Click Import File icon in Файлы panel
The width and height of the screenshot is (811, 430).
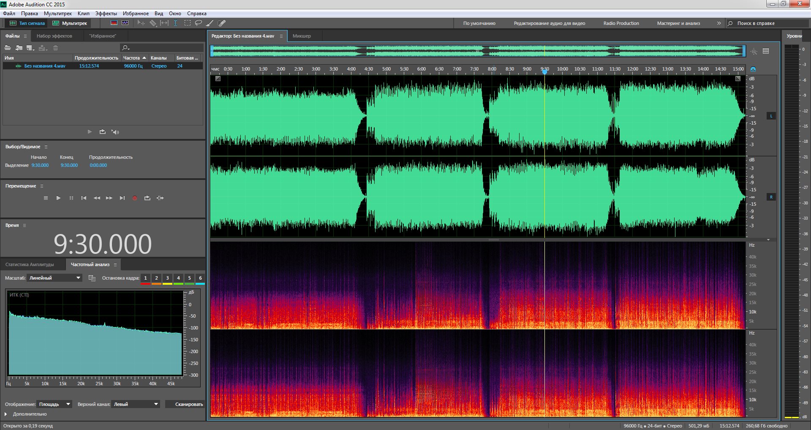[x=19, y=48]
